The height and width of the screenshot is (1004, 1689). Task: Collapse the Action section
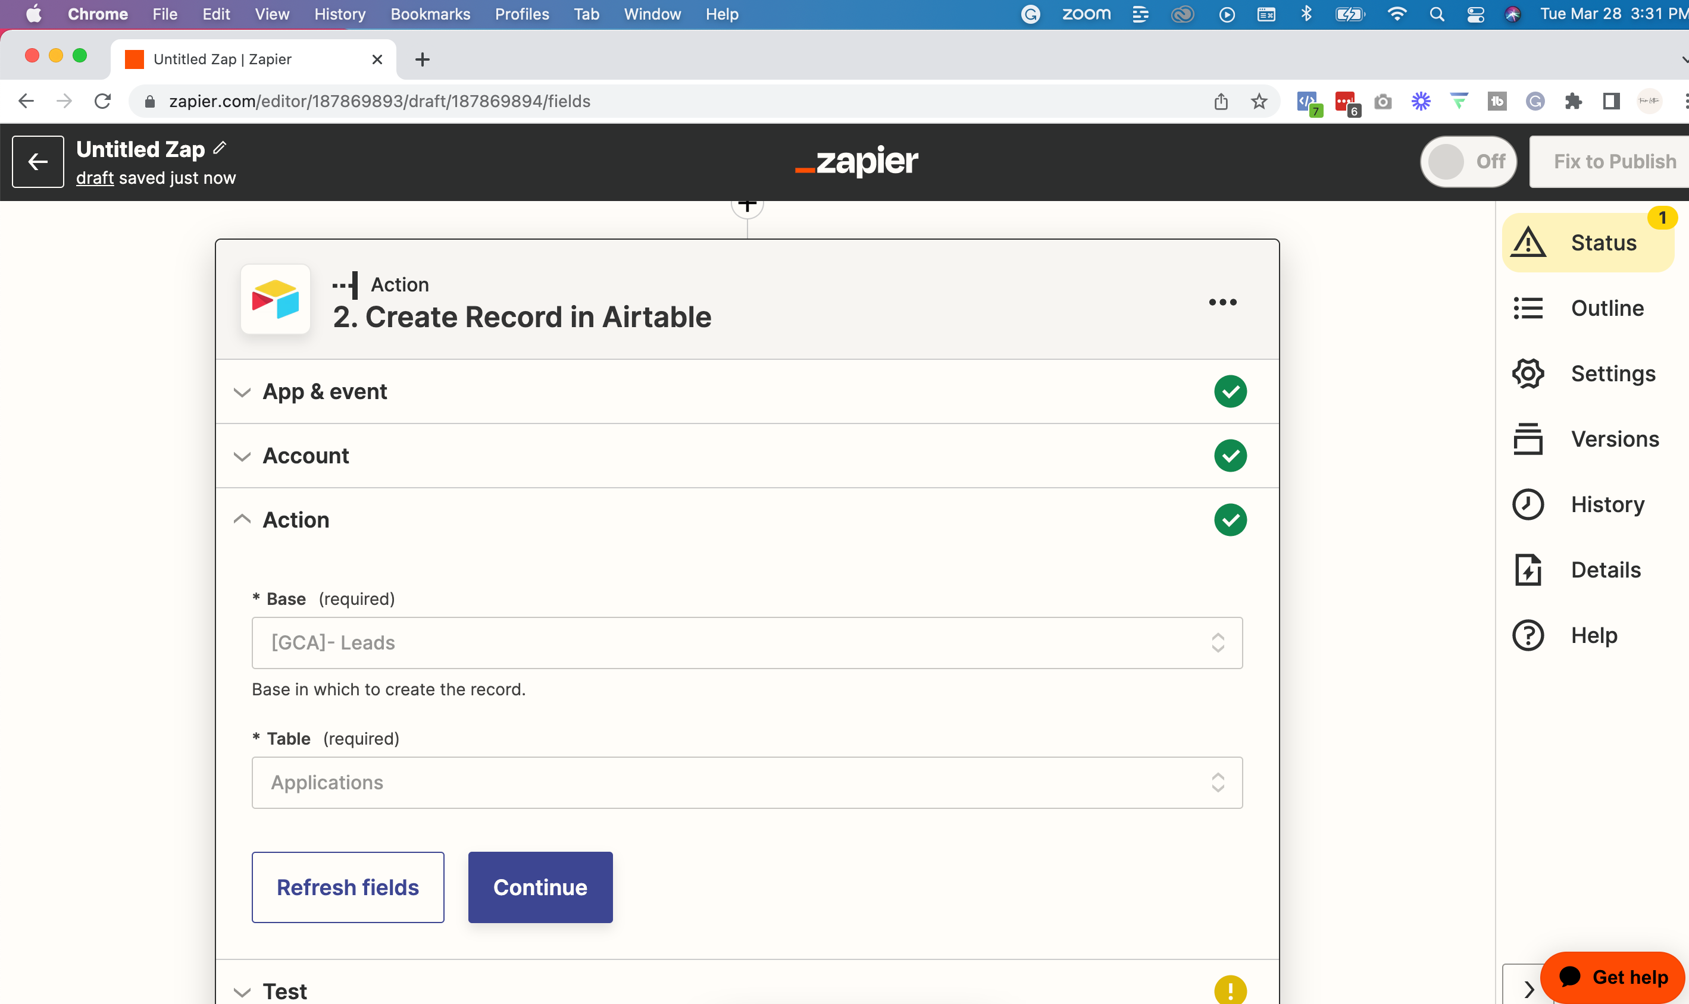(x=747, y=520)
